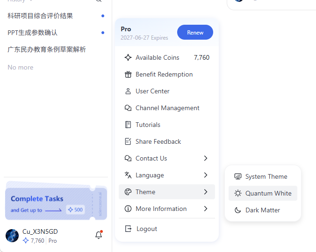Click the Quantum White sun icon
This screenshot has width=316, height=252.
click(238, 193)
